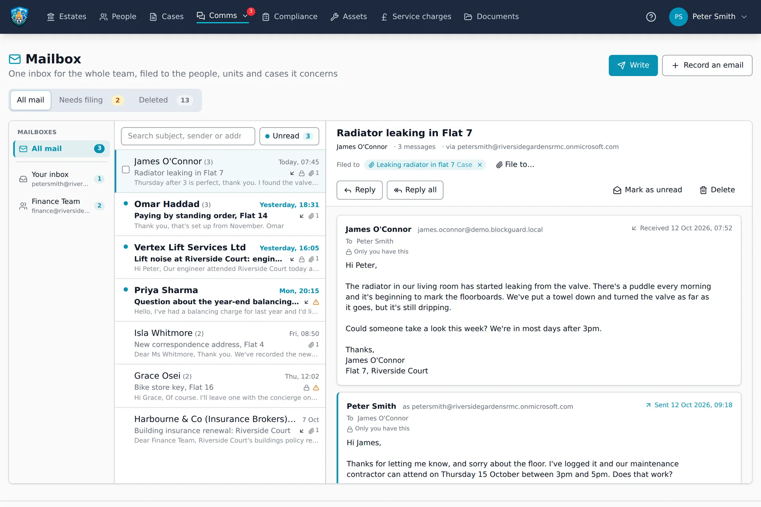Click the inbound arrow icon on the Vertex Lift row

coord(292,259)
